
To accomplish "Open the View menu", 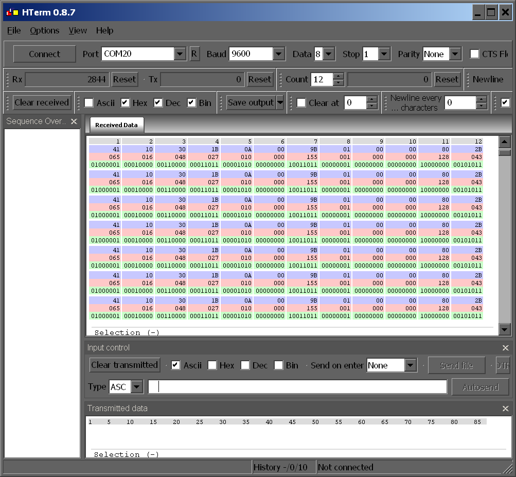I will coord(78,30).
